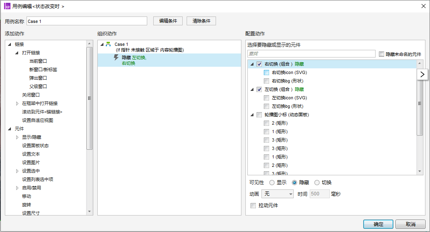
Task: Click the 用例名称 Case 1 input field
Action: 86,21
